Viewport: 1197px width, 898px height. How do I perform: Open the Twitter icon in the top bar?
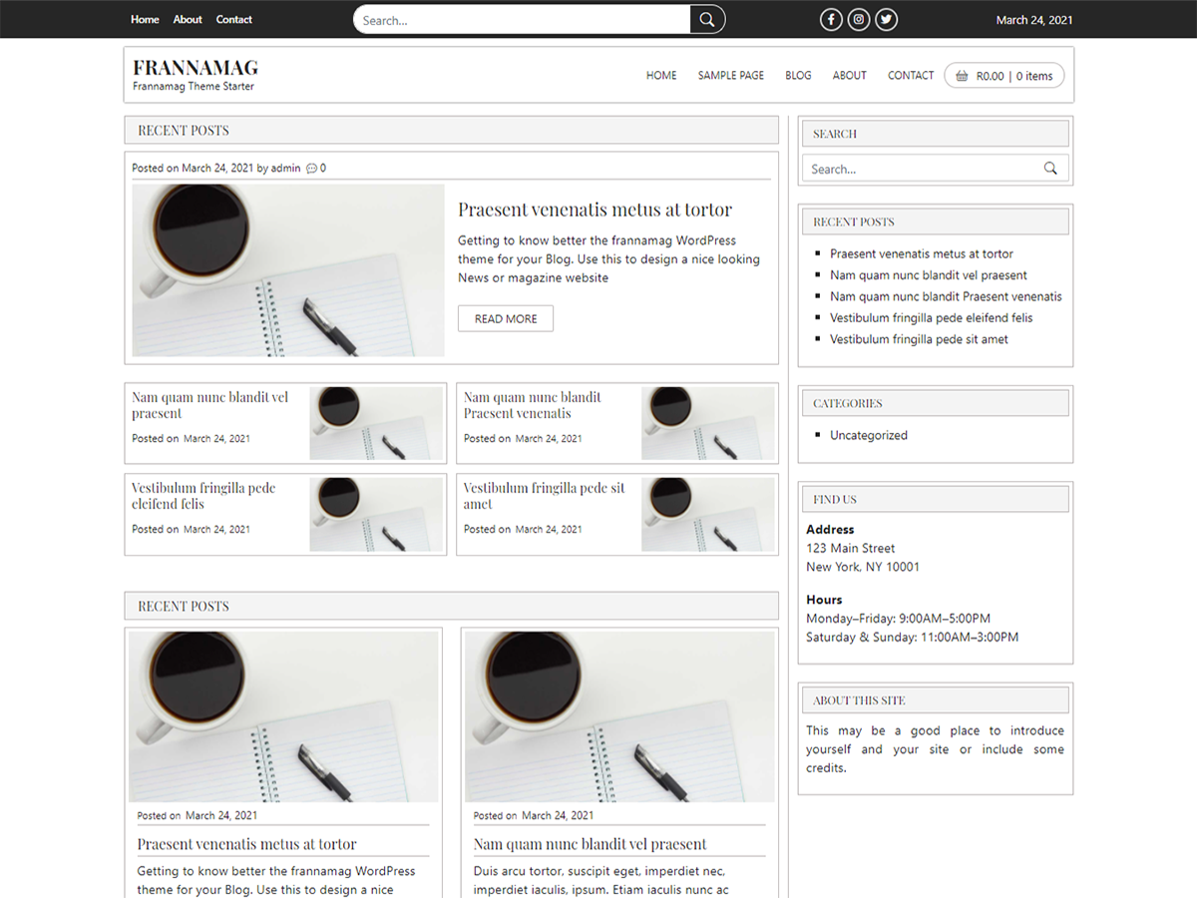pos(886,19)
